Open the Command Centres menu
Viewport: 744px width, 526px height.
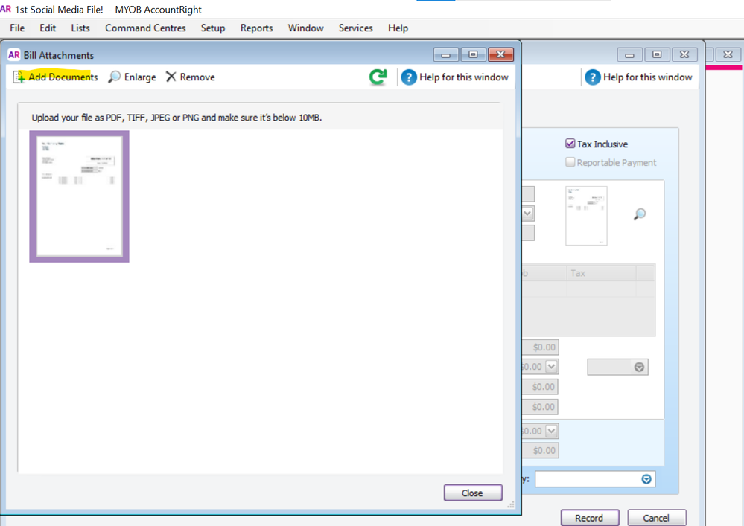pyautogui.click(x=145, y=28)
